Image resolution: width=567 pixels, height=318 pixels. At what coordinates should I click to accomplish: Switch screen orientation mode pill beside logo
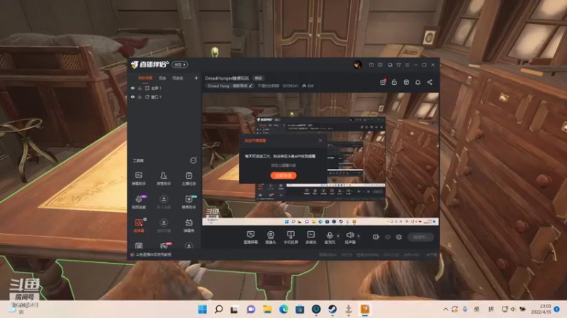(x=180, y=64)
